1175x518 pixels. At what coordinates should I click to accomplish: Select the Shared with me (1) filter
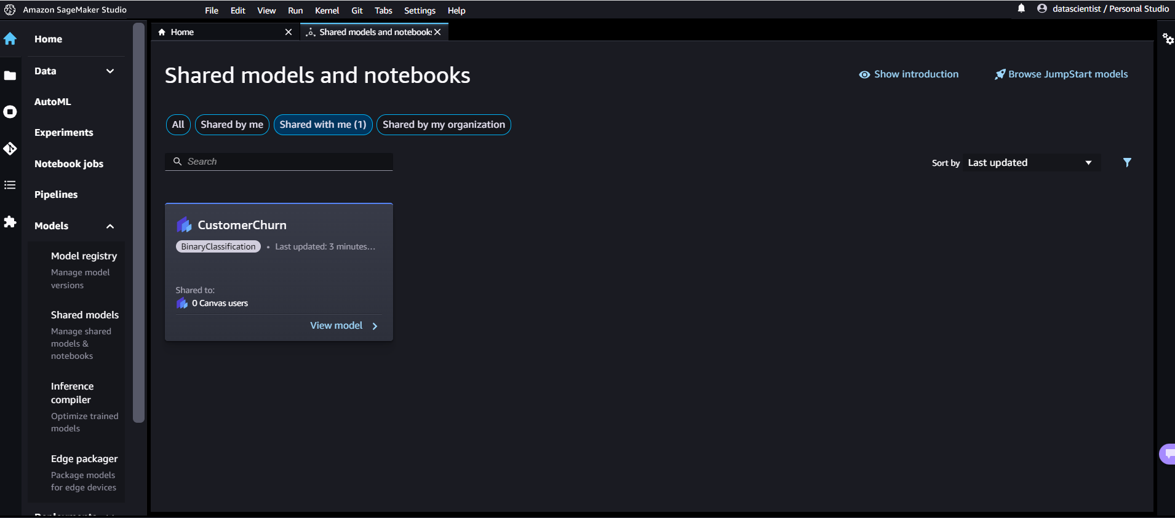(323, 125)
